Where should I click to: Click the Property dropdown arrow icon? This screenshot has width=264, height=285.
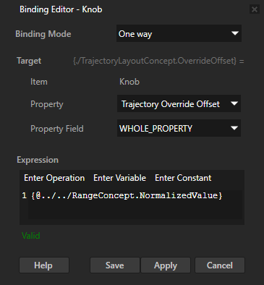coord(234,103)
